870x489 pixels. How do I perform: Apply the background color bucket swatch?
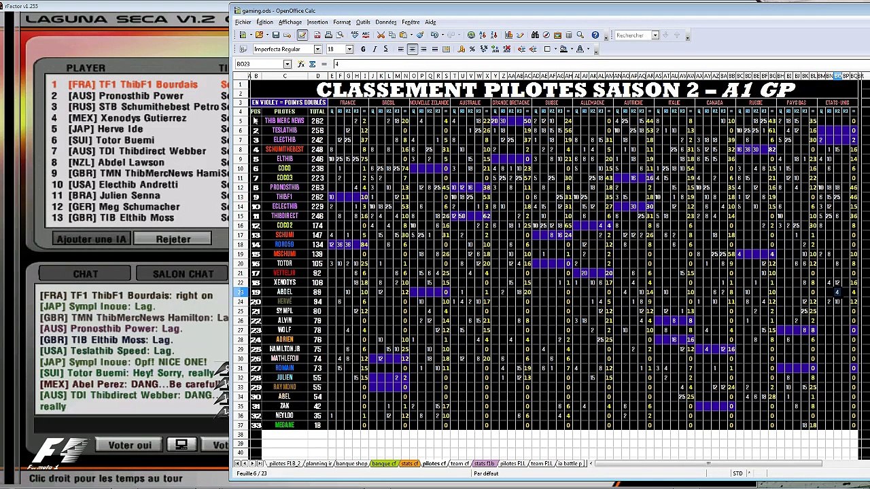click(x=563, y=49)
